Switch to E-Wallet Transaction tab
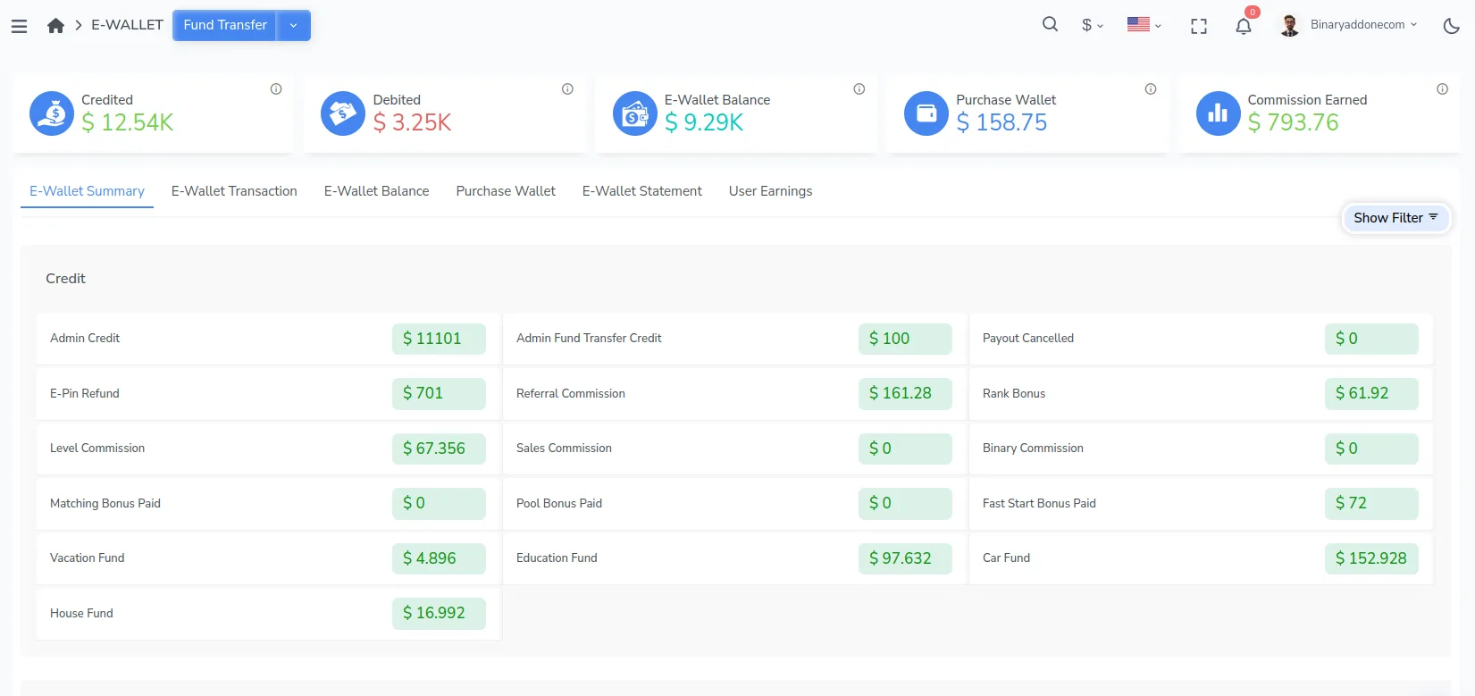Screen dimensions: 1475x696 click(234, 191)
